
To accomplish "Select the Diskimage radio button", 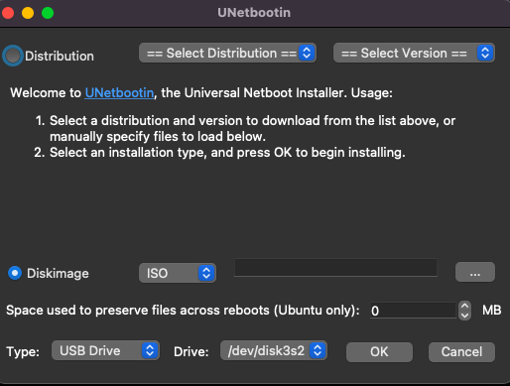I will click(15, 273).
